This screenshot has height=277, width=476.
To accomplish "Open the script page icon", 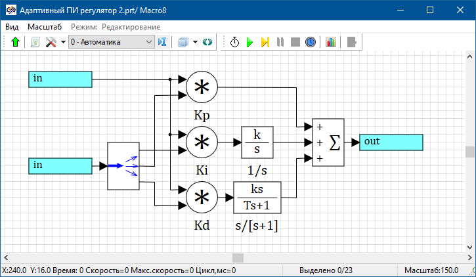I will click(x=35, y=42).
